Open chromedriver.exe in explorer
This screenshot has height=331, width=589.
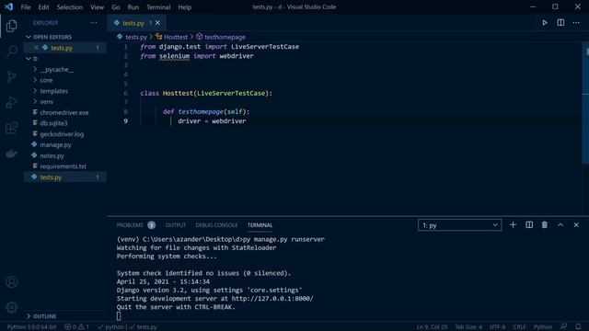[64, 112]
